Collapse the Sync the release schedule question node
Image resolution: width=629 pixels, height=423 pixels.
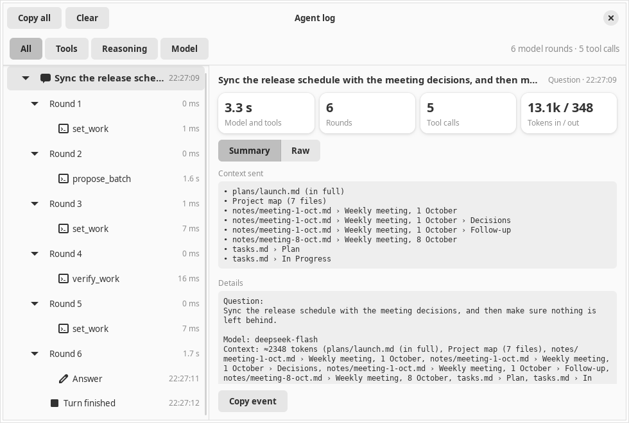26,78
